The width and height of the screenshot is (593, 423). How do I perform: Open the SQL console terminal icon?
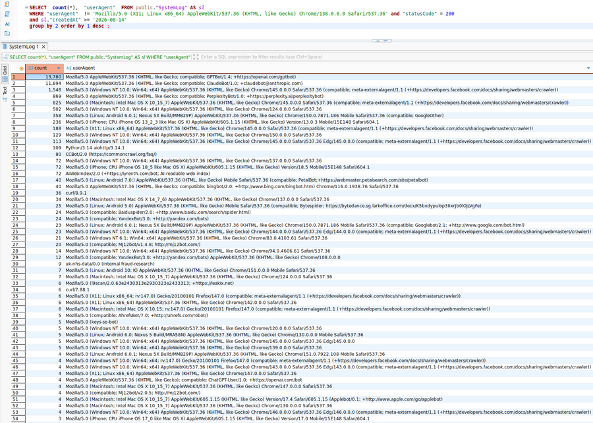[x=7, y=34]
